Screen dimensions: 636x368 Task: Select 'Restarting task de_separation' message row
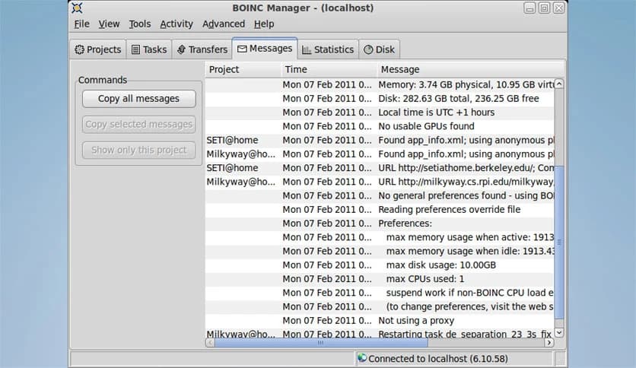380,334
